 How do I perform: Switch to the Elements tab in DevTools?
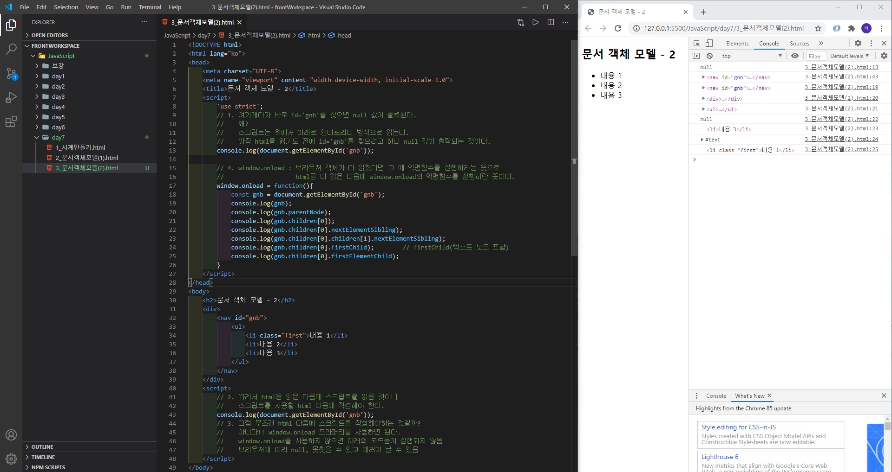click(x=737, y=43)
